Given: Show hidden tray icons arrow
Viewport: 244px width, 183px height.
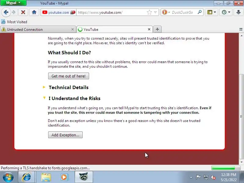Looking at the screenshot, I should coord(191,177).
